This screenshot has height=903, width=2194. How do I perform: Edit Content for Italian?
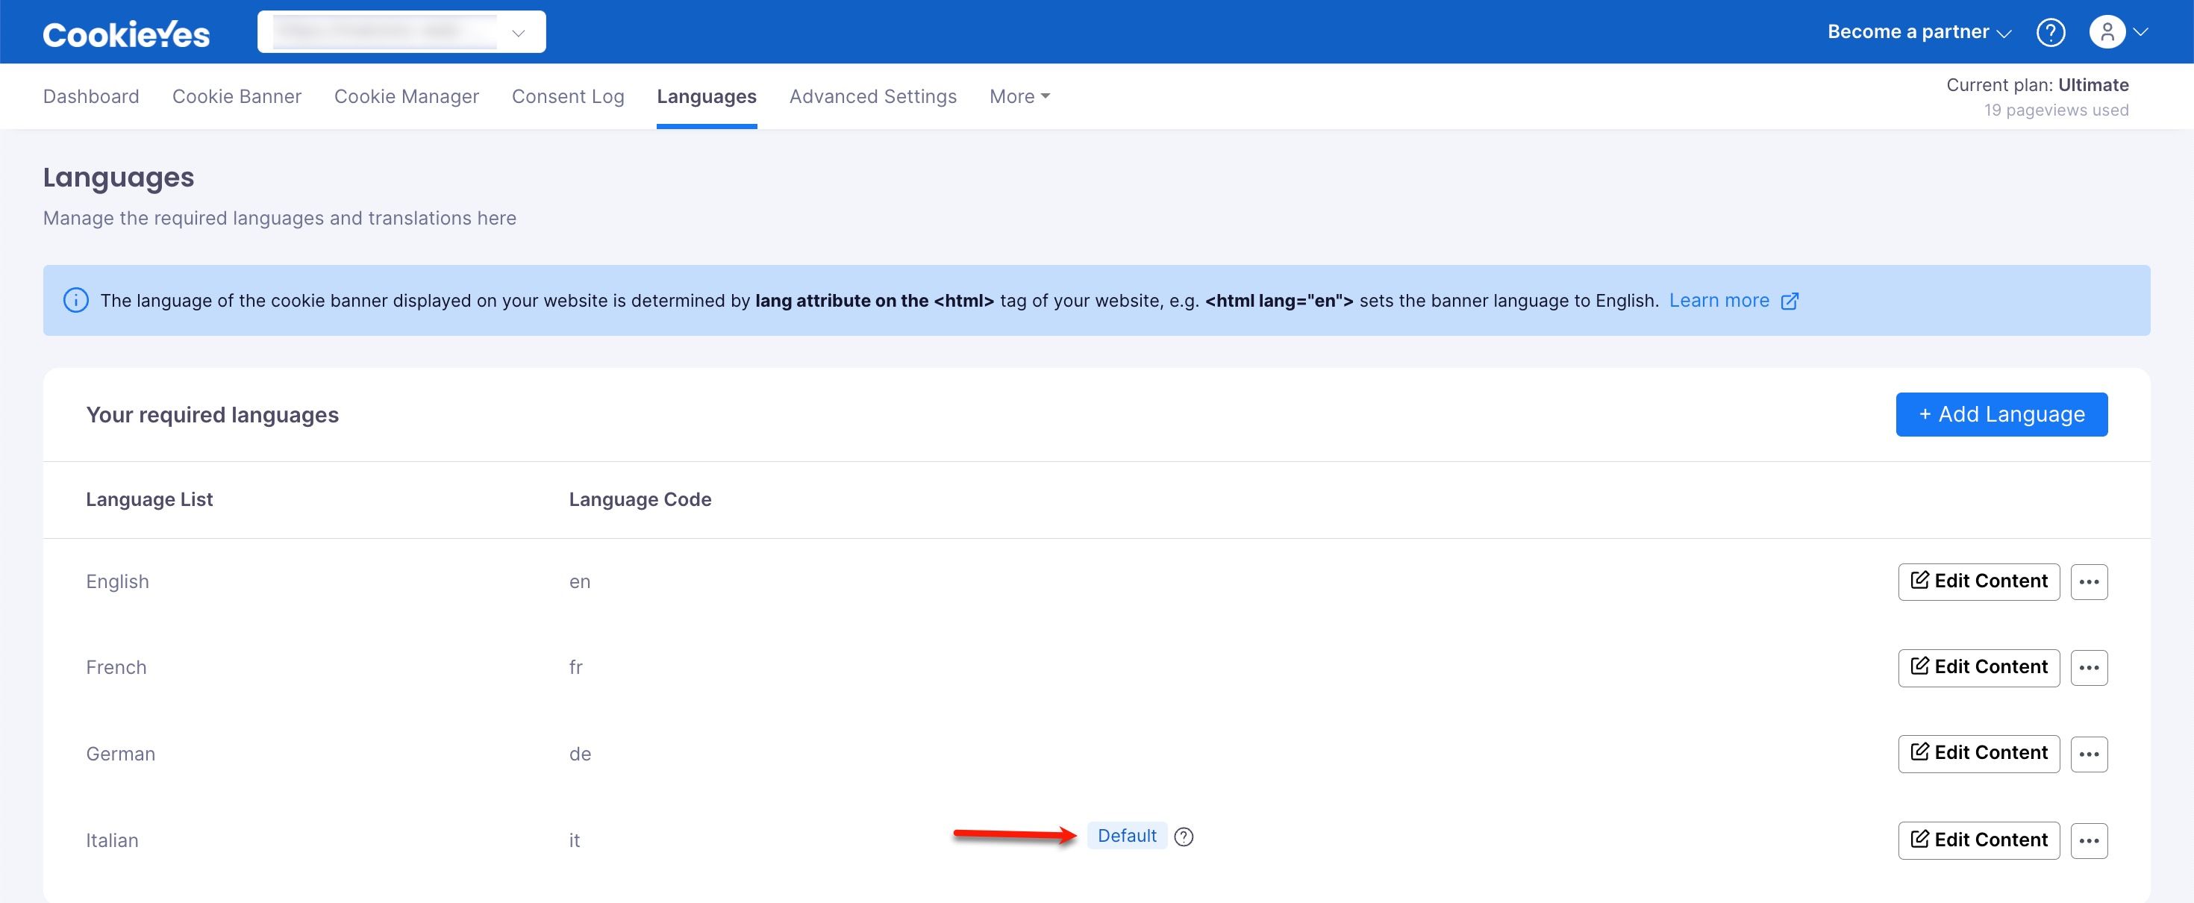1978,841
